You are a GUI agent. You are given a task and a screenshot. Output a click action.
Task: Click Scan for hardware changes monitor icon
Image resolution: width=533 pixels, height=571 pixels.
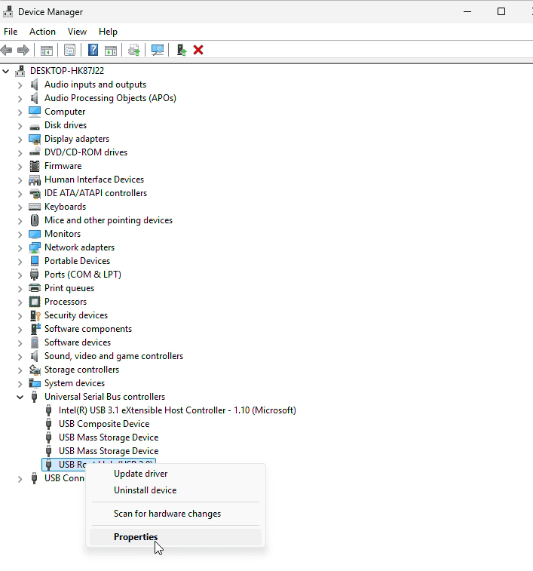pyautogui.click(x=158, y=51)
